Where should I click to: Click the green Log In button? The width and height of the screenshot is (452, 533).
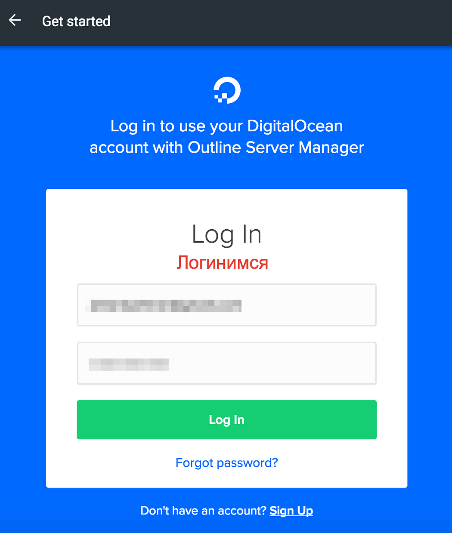(x=227, y=420)
